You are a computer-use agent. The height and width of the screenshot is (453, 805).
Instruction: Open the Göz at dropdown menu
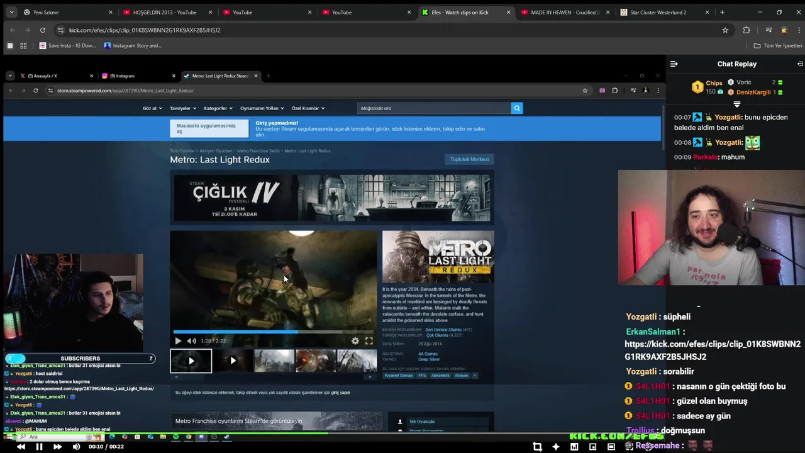(152, 108)
